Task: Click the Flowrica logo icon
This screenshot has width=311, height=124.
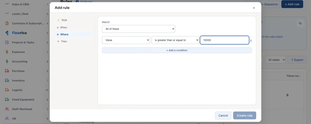Action: click(x=7, y=33)
